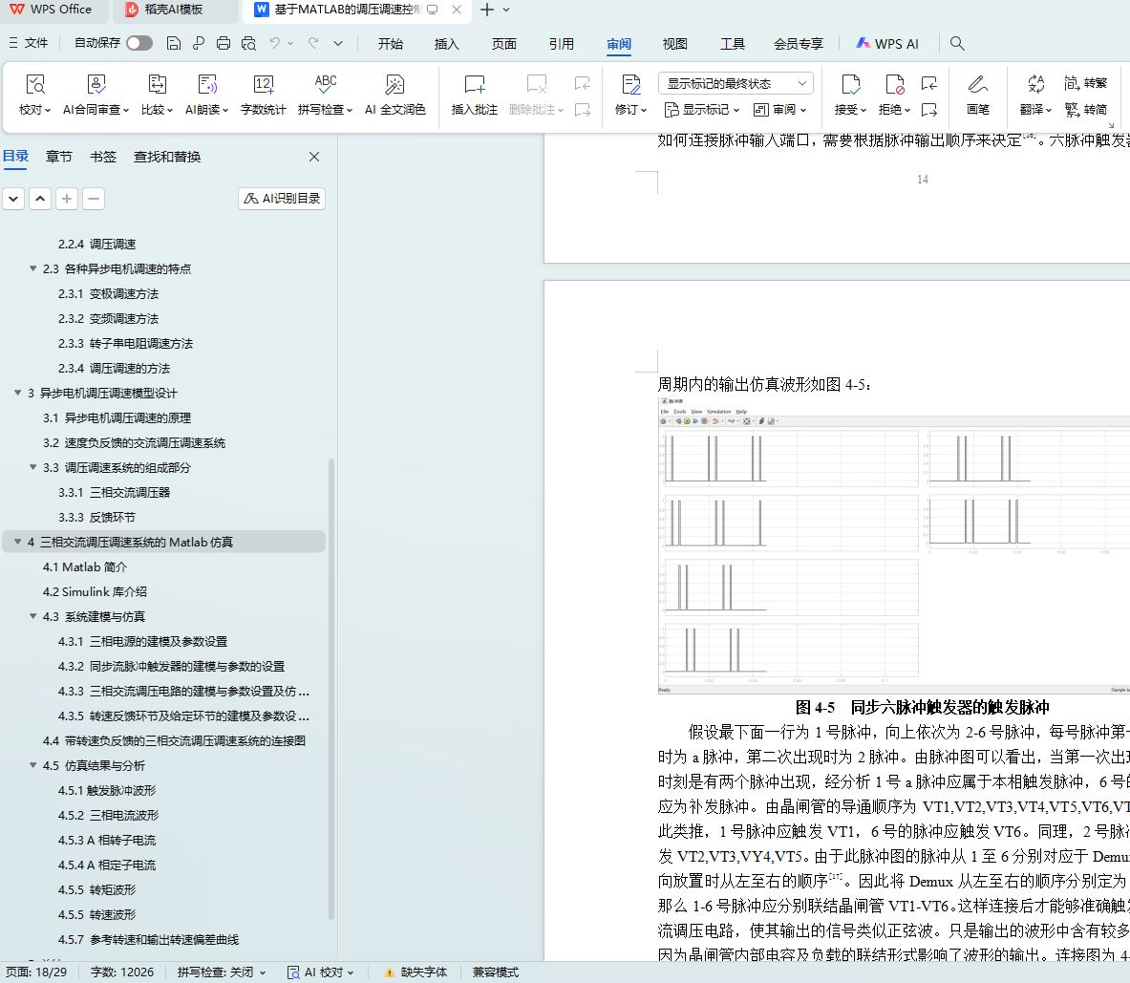Select 4.3.1 三相电源的建模及参数设置 outline entry
1130x983 pixels.
158,641
